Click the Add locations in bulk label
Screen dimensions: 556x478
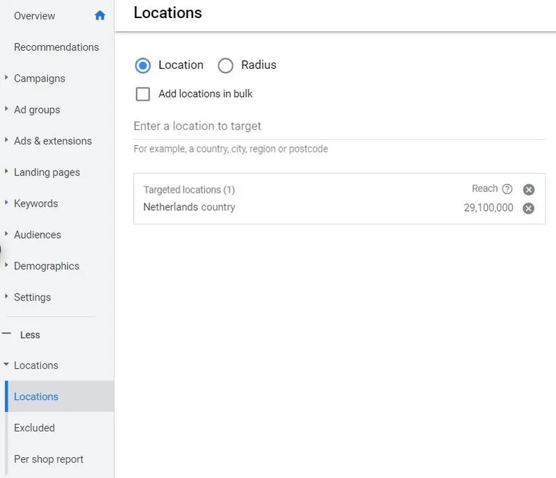point(205,94)
